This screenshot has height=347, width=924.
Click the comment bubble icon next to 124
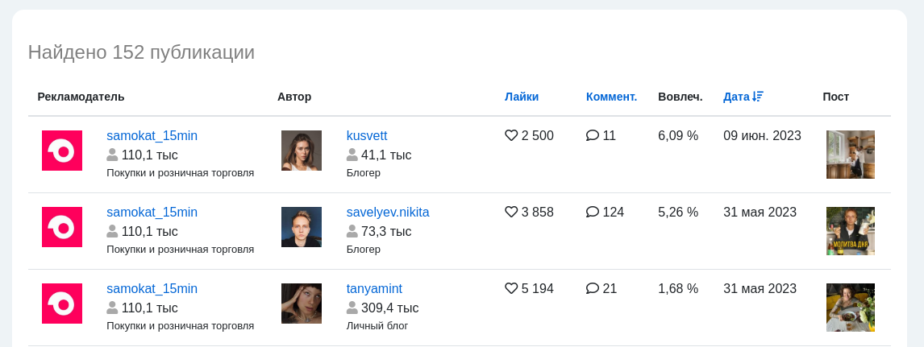coord(593,213)
